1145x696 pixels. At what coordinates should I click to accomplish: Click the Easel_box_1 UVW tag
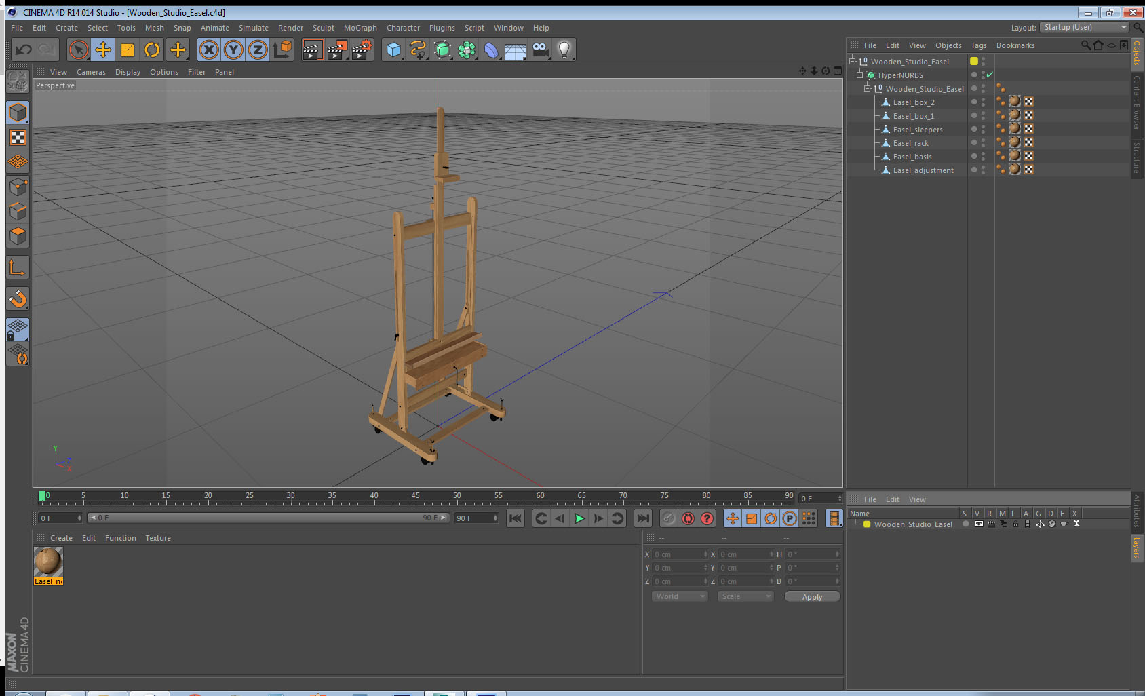(x=1028, y=115)
